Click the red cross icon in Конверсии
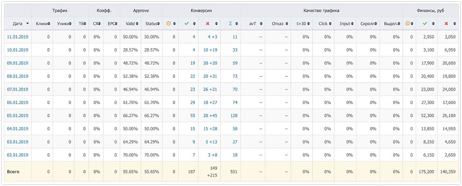Image resolution: width=462 pixels, height=186 pixels. [208, 24]
